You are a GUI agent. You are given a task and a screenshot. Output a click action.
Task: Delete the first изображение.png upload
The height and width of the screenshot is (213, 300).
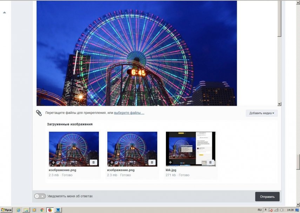[93, 162]
